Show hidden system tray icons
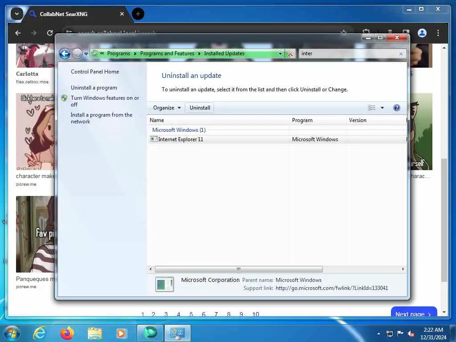 click(379, 333)
